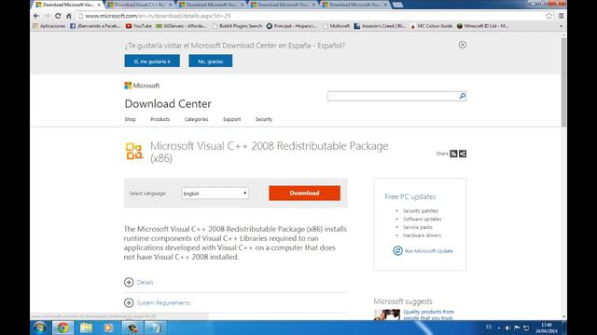Open the 'Quality products from people' link

pyautogui.click(x=428, y=315)
